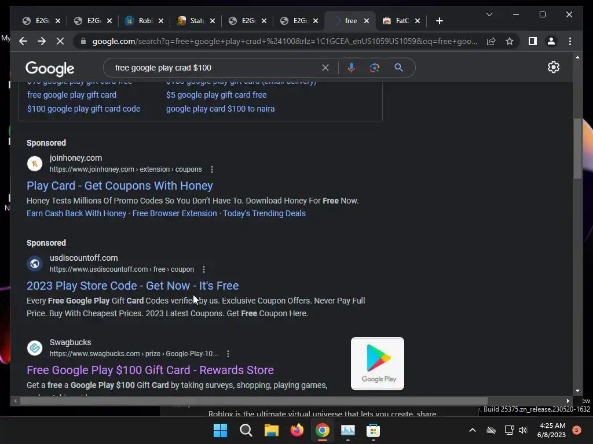Clear the Google search box text
Image resolution: width=593 pixels, height=444 pixels.
click(x=325, y=68)
